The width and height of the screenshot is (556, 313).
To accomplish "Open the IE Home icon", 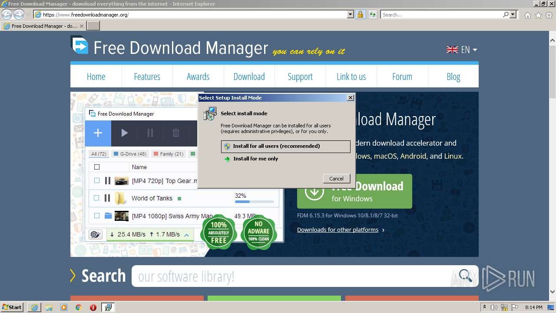I will pos(527,15).
